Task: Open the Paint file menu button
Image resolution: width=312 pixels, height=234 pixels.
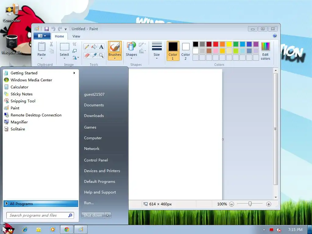Action: 42,36
